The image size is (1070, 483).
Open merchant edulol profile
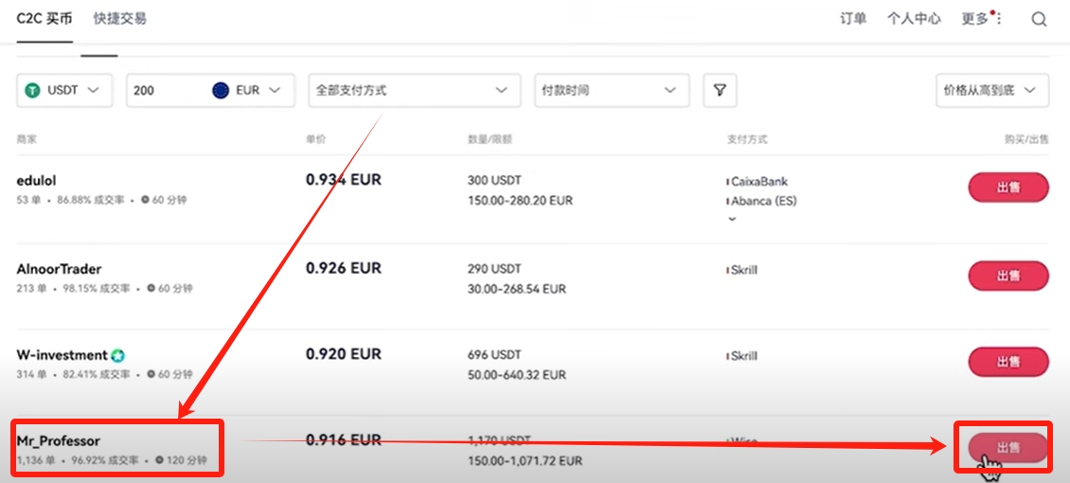(36, 181)
